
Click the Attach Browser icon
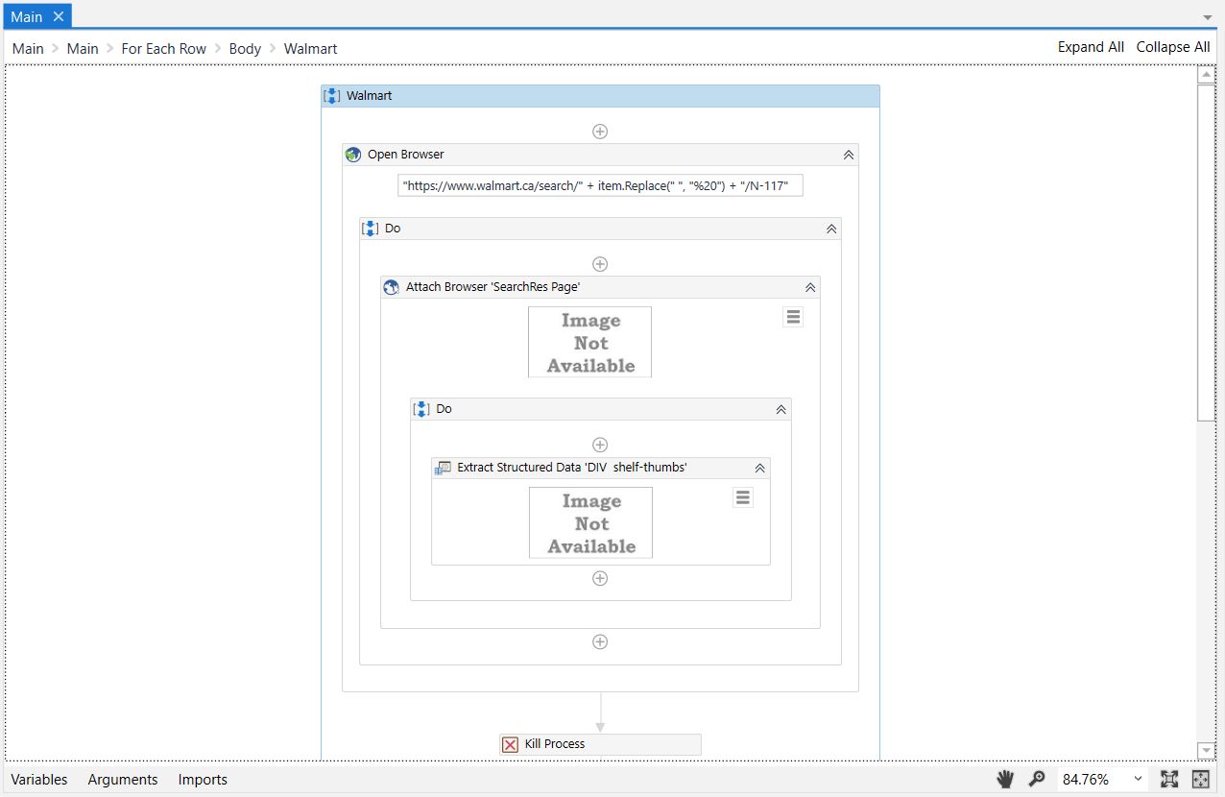click(392, 287)
